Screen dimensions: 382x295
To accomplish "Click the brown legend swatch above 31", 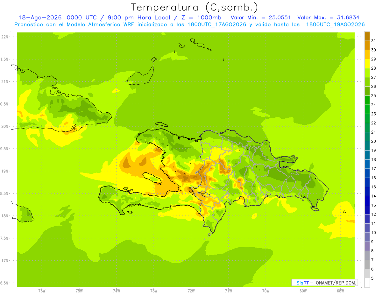I will pos(367,36).
